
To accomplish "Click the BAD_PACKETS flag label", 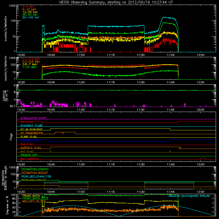I will click(x=30, y=159).
